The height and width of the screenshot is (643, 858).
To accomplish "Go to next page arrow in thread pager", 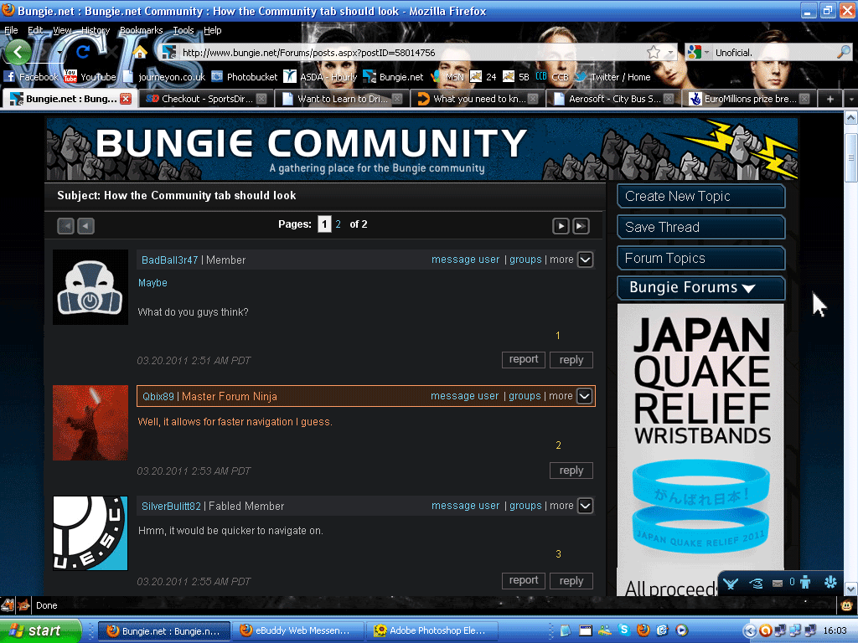I will 561,225.
